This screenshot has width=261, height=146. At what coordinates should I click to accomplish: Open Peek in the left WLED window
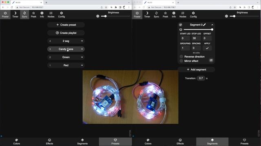click(x=33, y=15)
